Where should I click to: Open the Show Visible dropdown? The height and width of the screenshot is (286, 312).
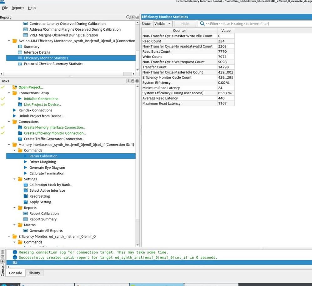click(163, 24)
